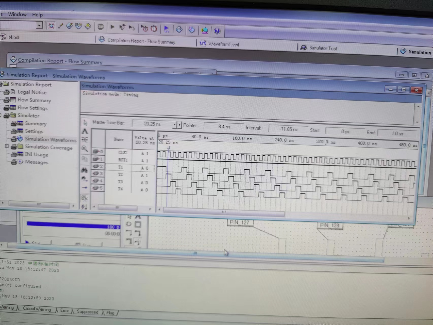Click the waveform horizontal scrollbar thumb
433x325 pixels.
point(224,212)
